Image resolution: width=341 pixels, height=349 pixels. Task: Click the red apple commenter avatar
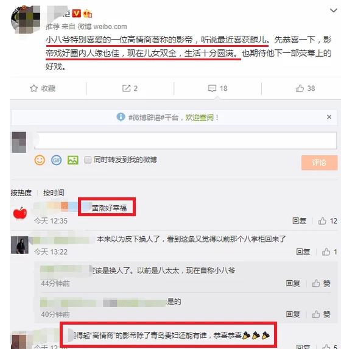20,213
